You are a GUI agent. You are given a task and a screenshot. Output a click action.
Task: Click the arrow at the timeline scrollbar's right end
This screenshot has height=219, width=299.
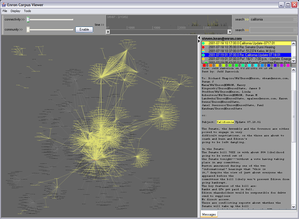point(230,32)
